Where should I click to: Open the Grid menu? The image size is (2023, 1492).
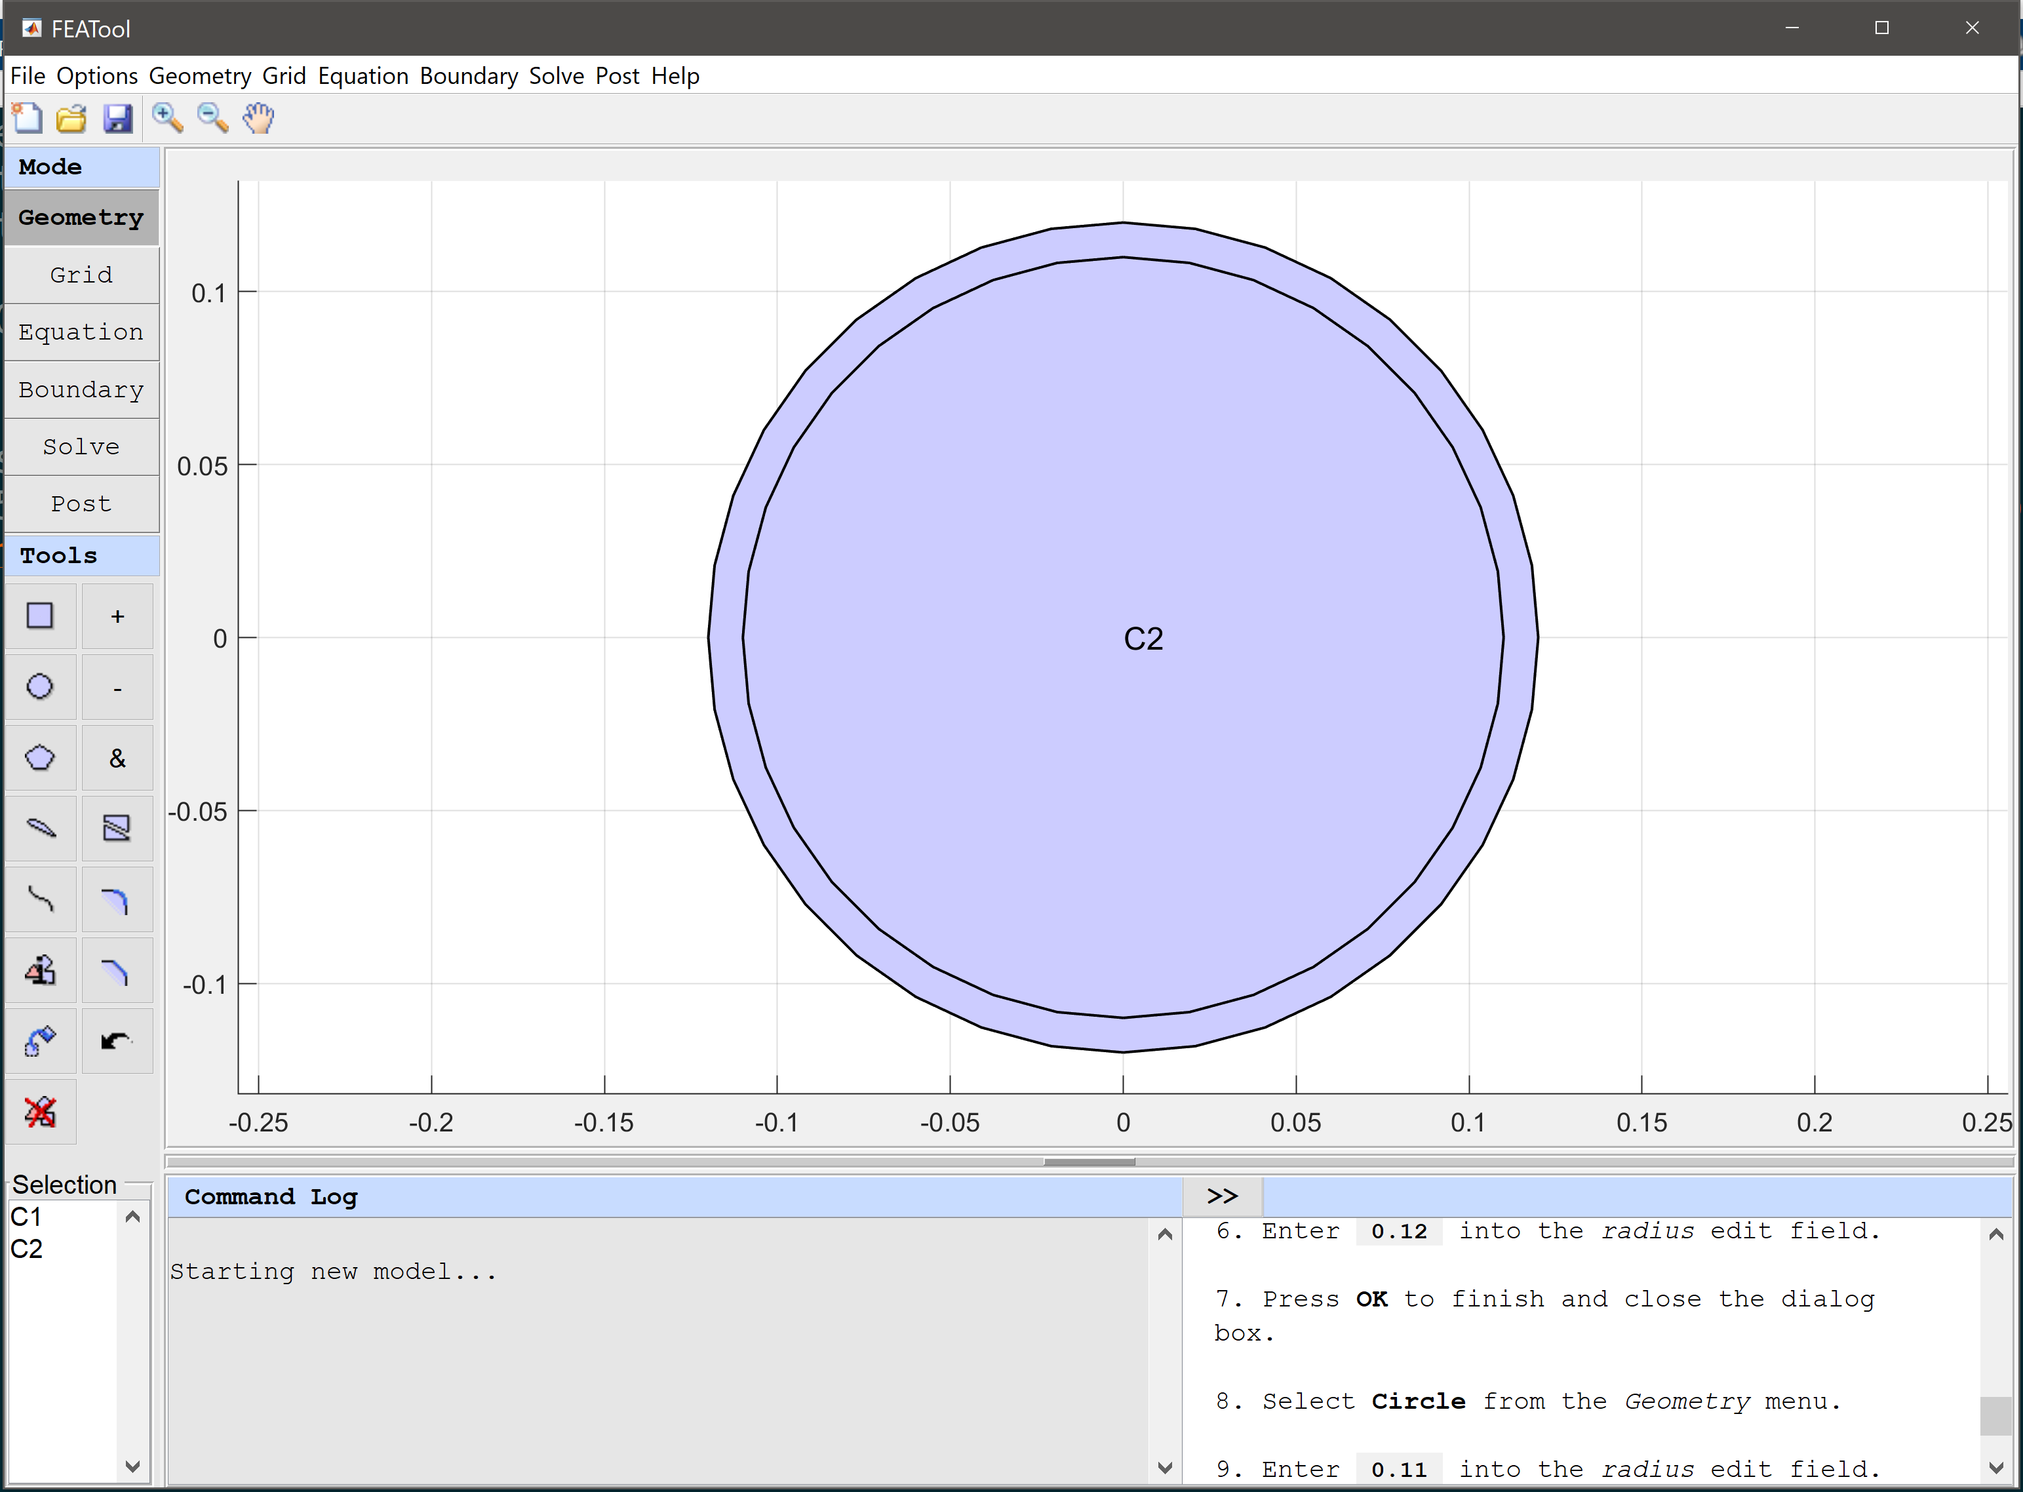tap(285, 76)
